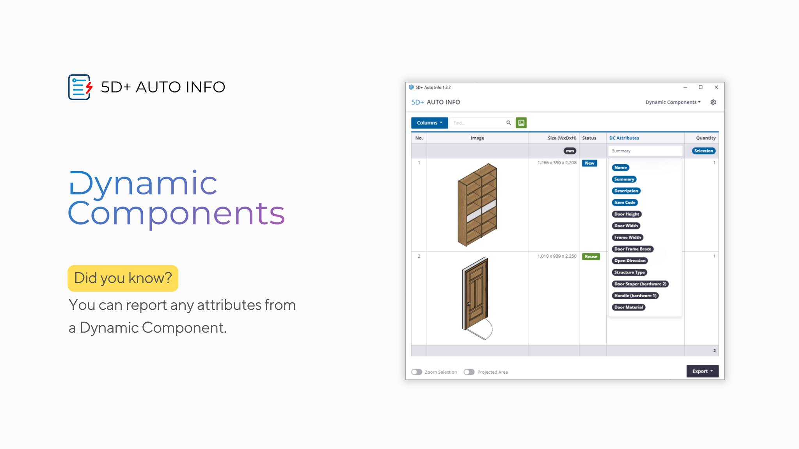Select the Door Width attribute tag

(626, 226)
